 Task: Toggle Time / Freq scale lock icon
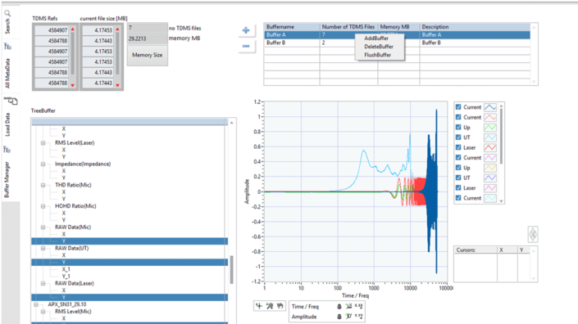(339, 306)
